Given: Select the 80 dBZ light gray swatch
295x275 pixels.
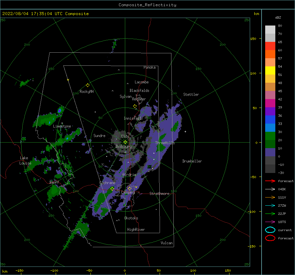Looking at the screenshot, I should [x=270, y=30].
